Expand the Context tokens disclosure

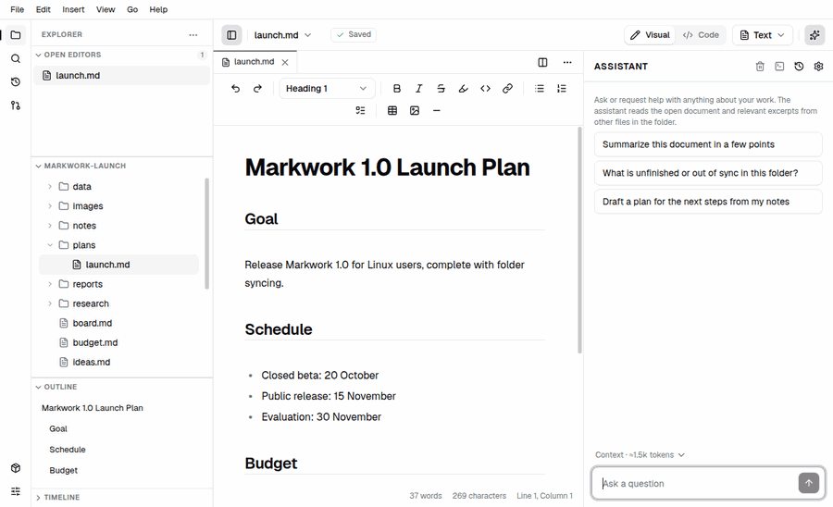640,455
